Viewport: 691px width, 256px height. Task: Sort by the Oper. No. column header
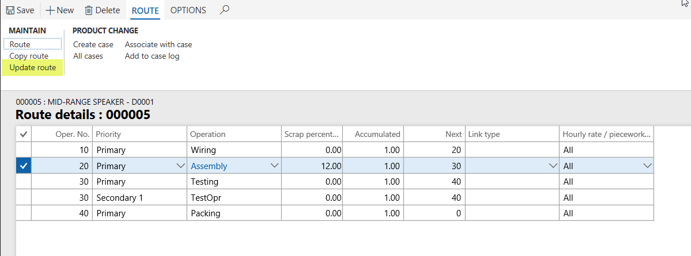point(62,134)
